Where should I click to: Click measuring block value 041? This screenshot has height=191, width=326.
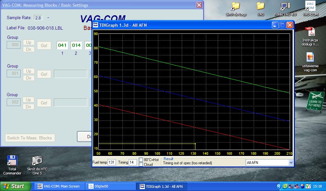coord(62,45)
